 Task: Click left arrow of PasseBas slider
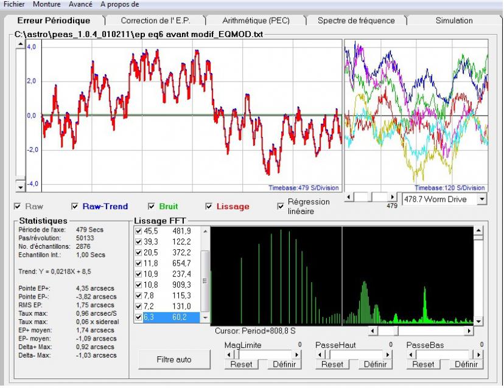pyautogui.click(x=411, y=355)
